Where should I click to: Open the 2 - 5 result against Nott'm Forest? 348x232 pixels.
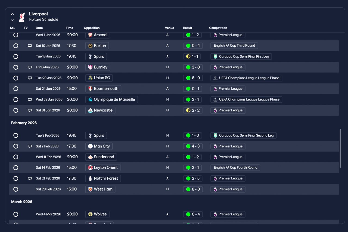(x=193, y=178)
